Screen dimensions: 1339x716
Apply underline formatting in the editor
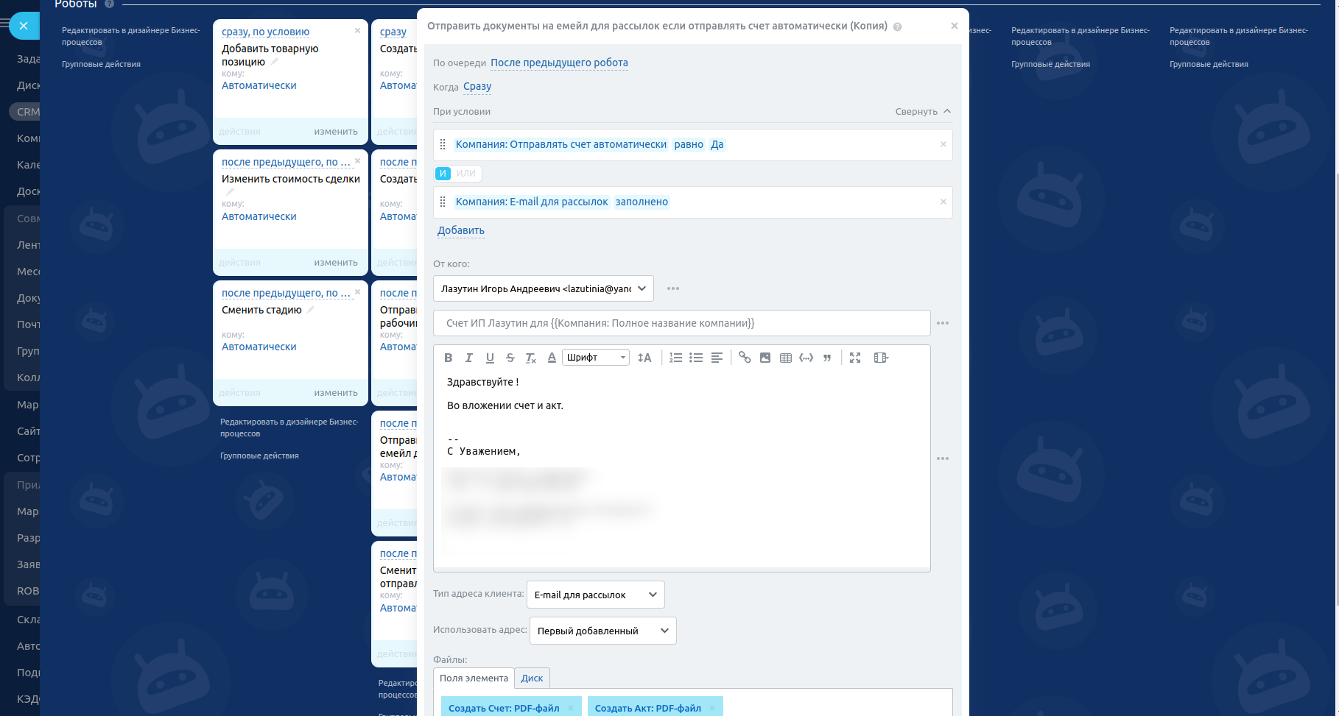(490, 358)
